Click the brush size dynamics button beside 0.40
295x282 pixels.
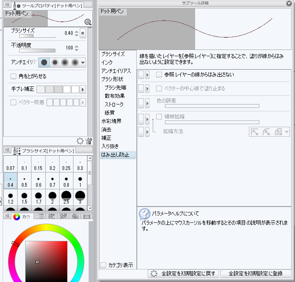83,34
